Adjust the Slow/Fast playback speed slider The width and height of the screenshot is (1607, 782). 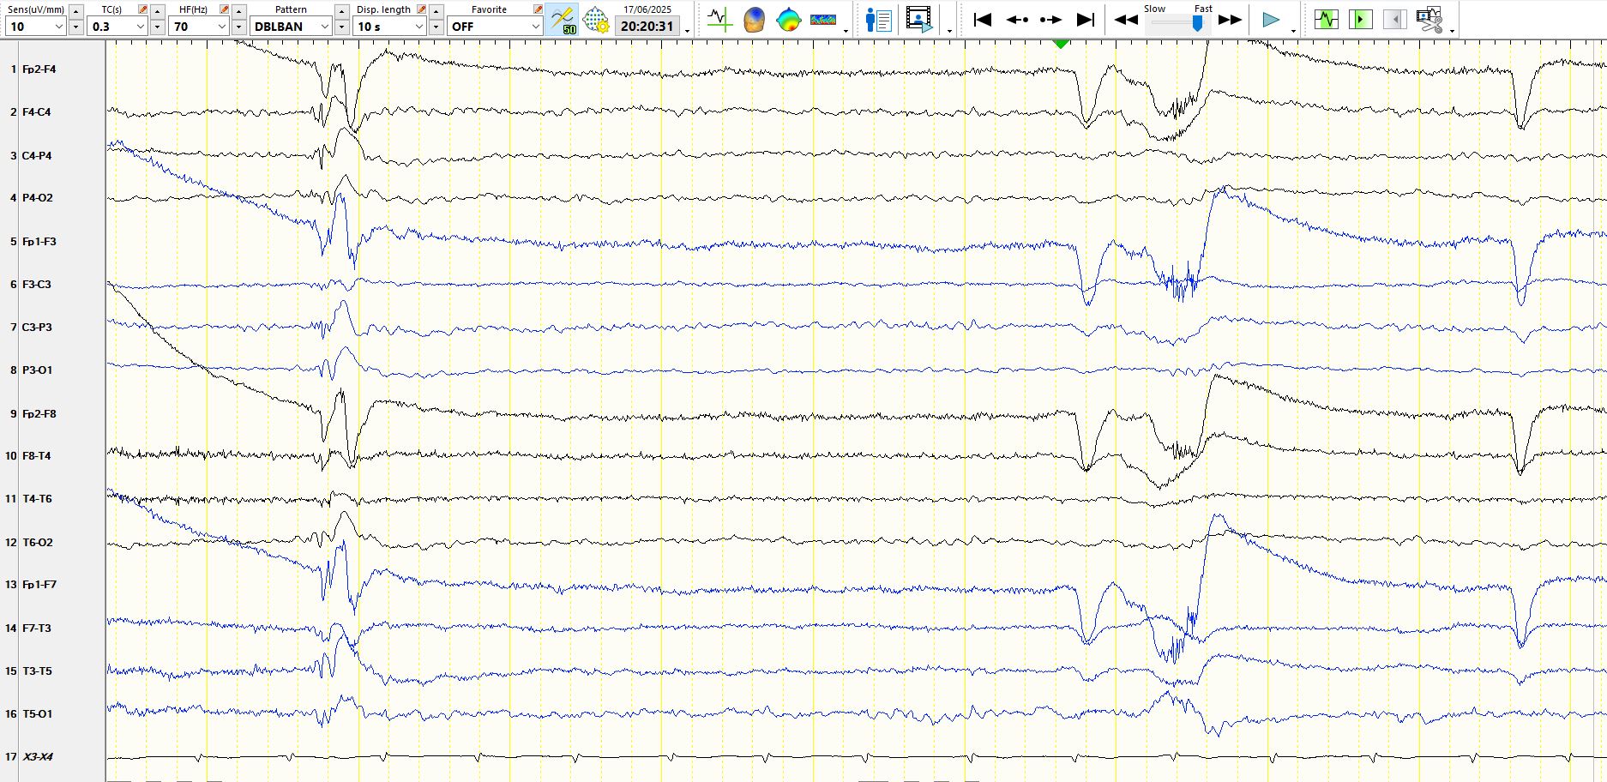1198,23
